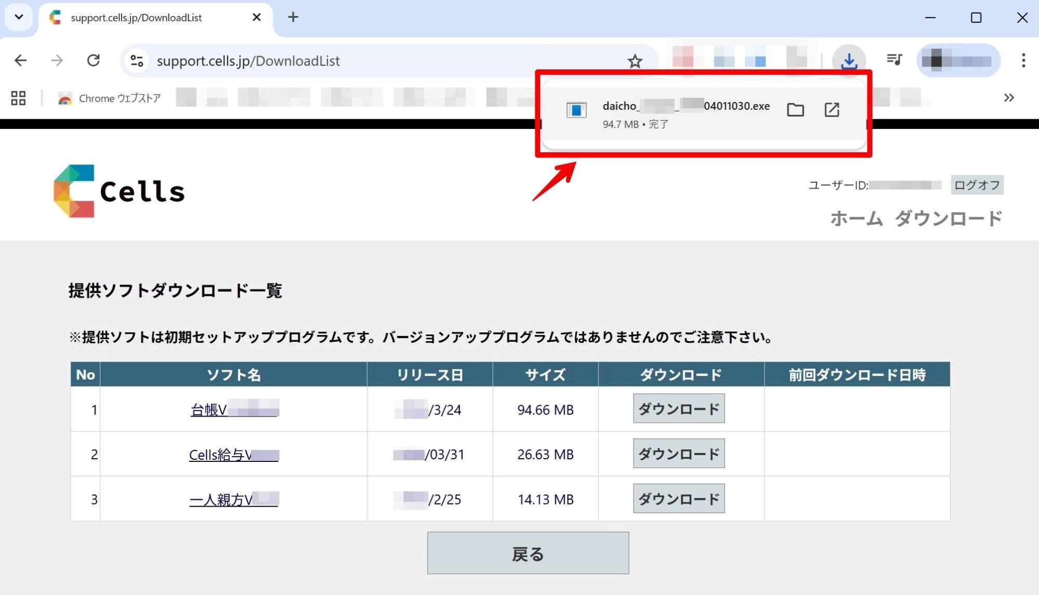Maximize the Chrome window
1039x595 pixels.
pyautogui.click(x=976, y=18)
